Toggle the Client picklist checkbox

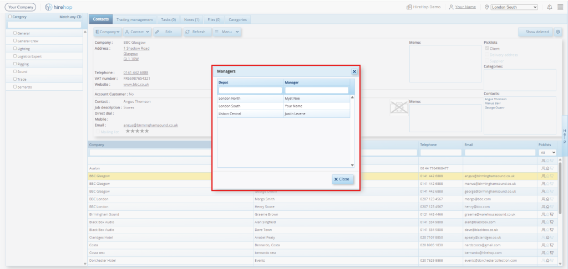(x=487, y=48)
